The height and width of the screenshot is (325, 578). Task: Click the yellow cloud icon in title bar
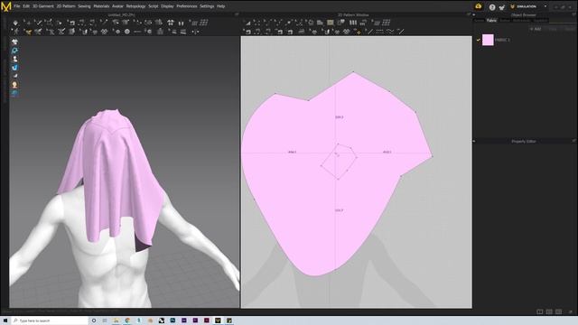point(479,6)
